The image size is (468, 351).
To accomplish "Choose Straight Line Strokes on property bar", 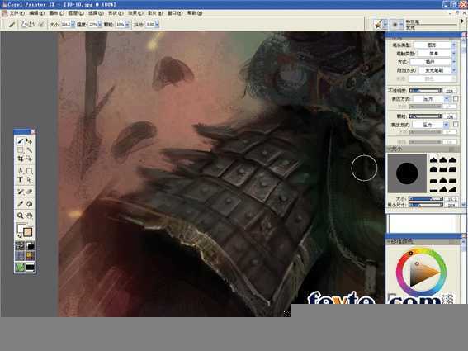I will tap(31, 25).
